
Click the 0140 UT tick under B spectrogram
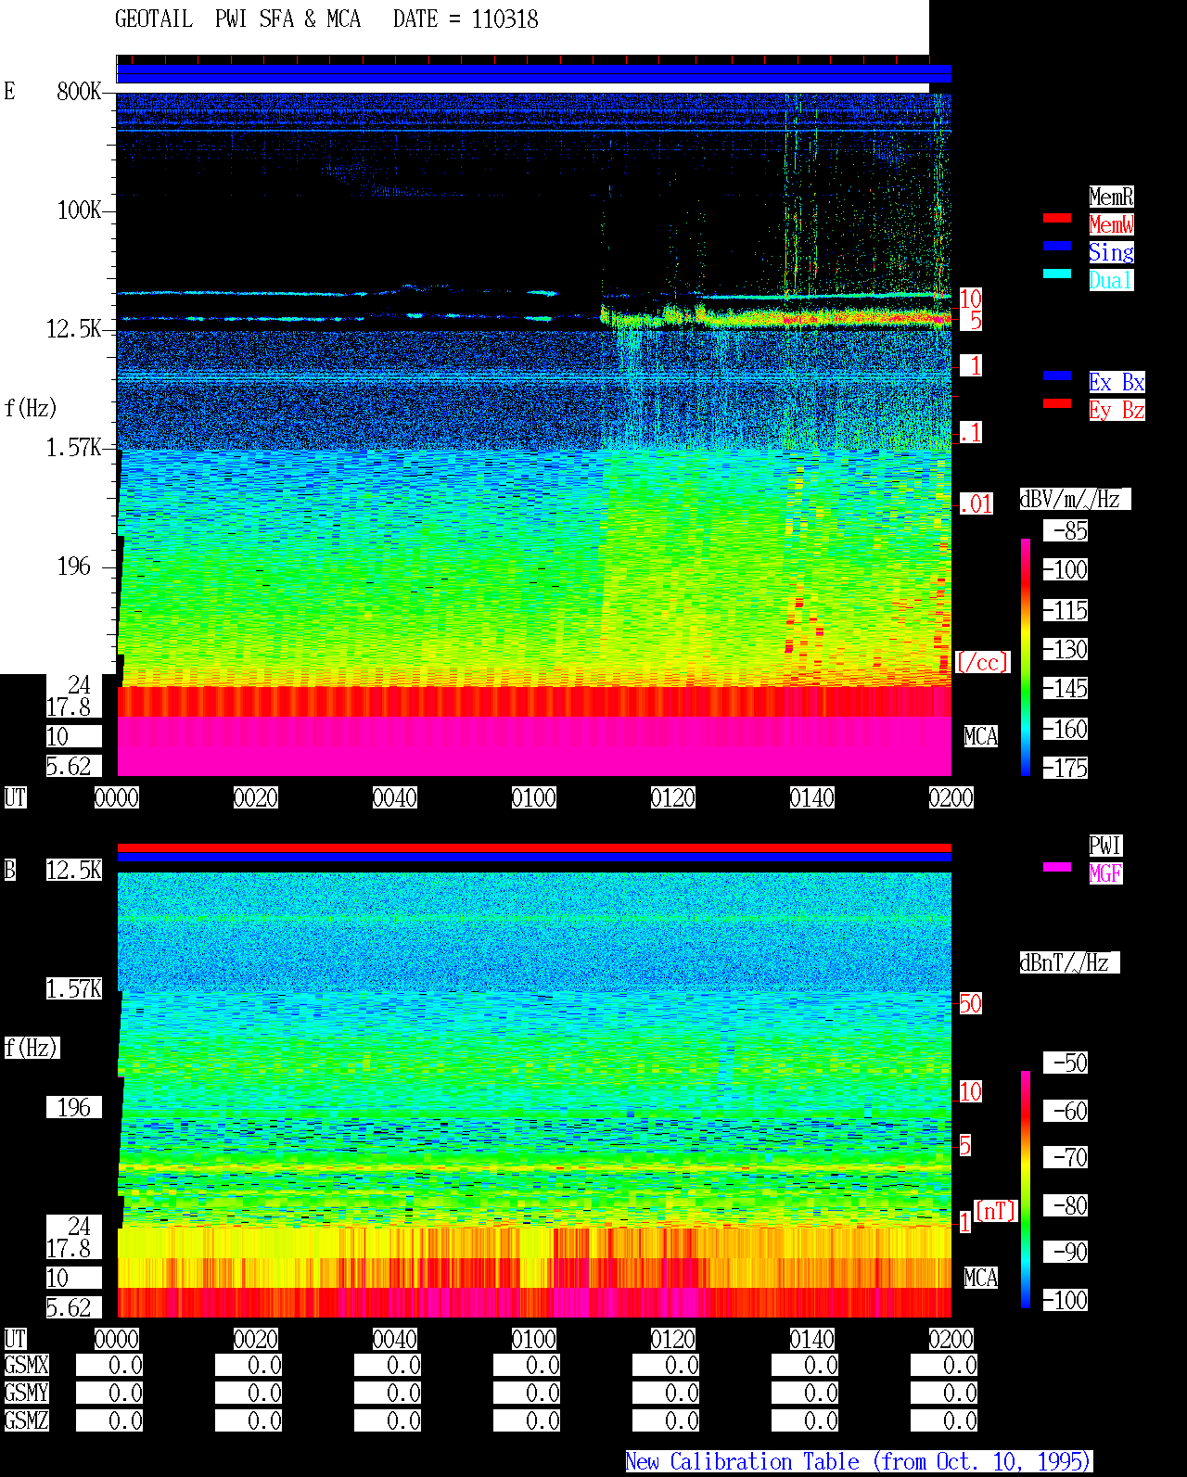[812, 1339]
